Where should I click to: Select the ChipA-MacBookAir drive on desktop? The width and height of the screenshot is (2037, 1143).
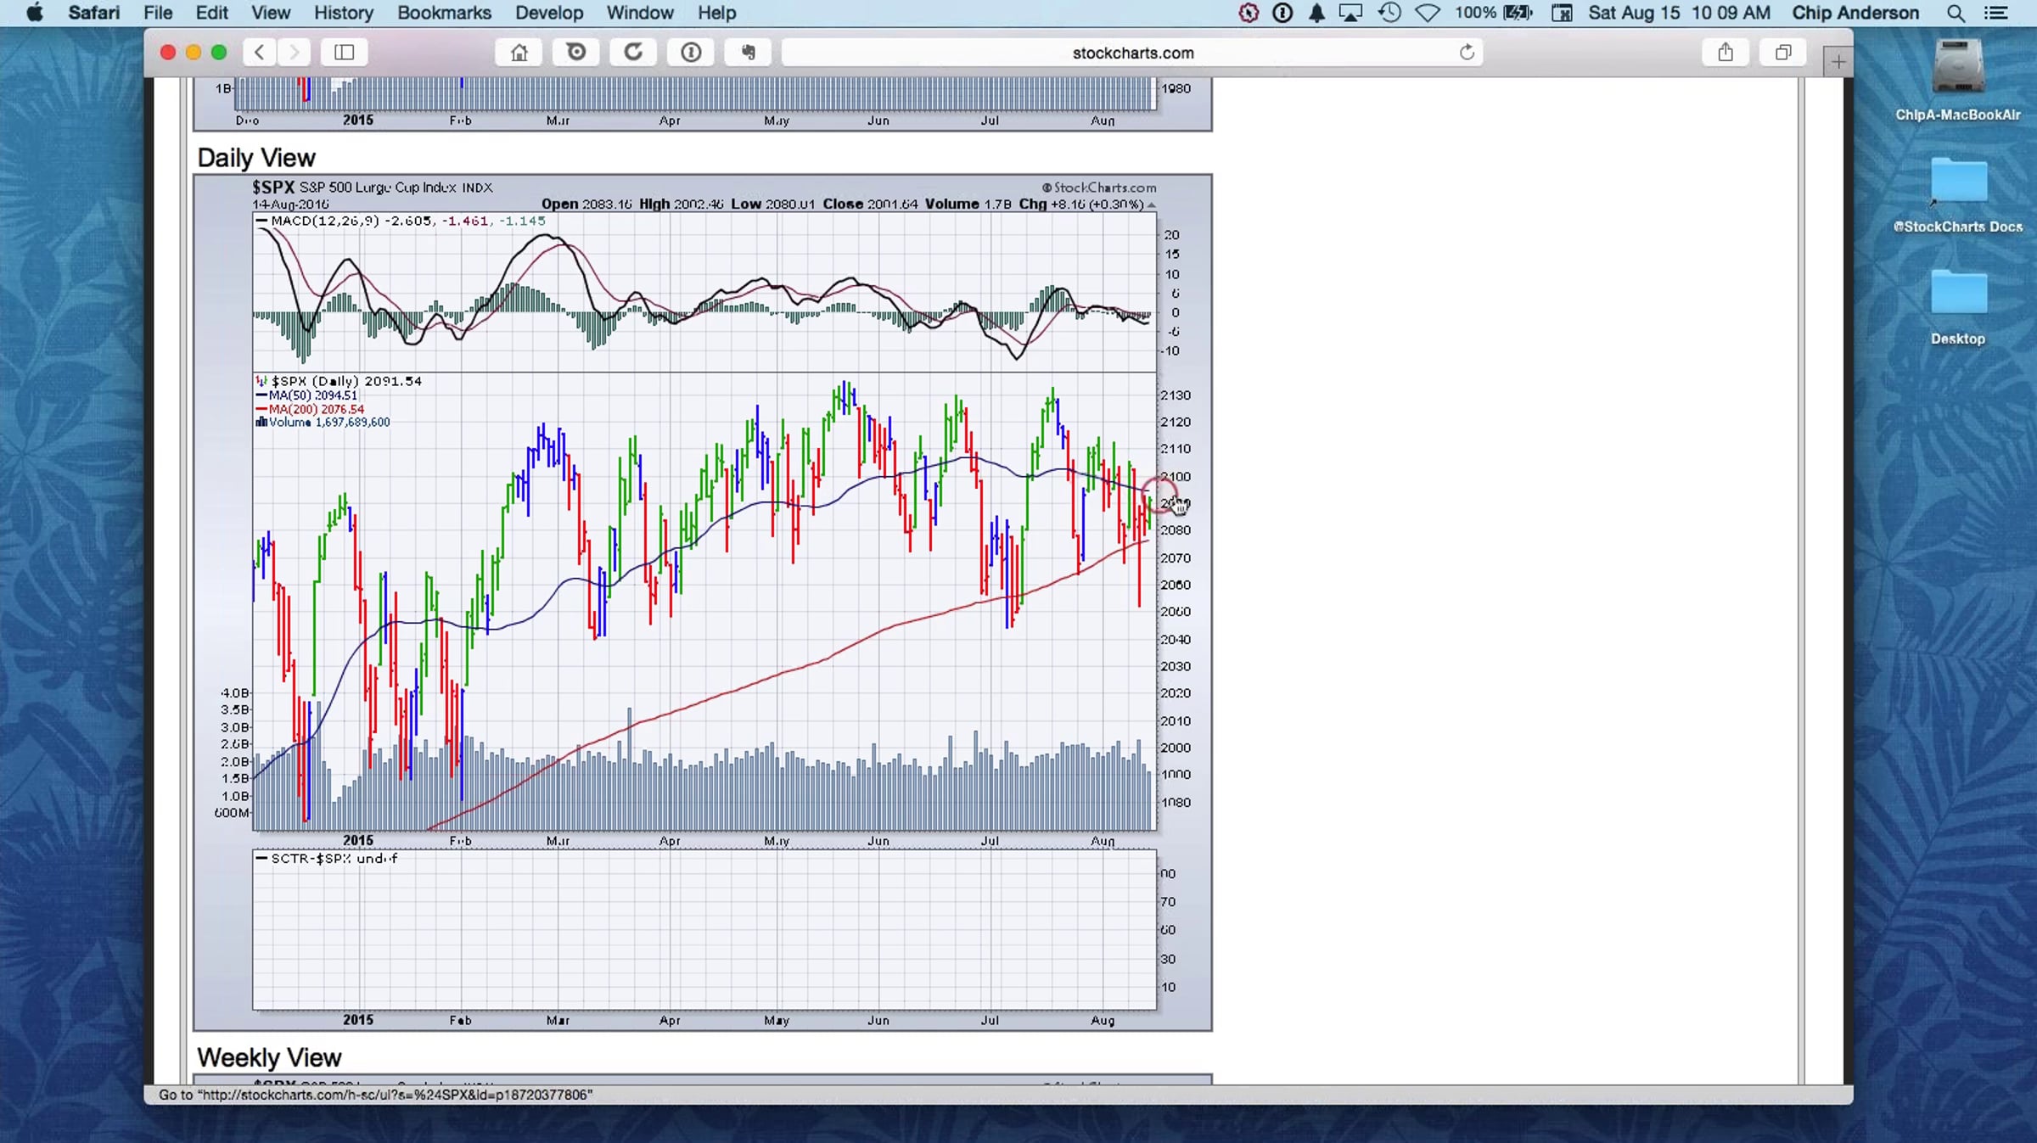point(1958,81)
